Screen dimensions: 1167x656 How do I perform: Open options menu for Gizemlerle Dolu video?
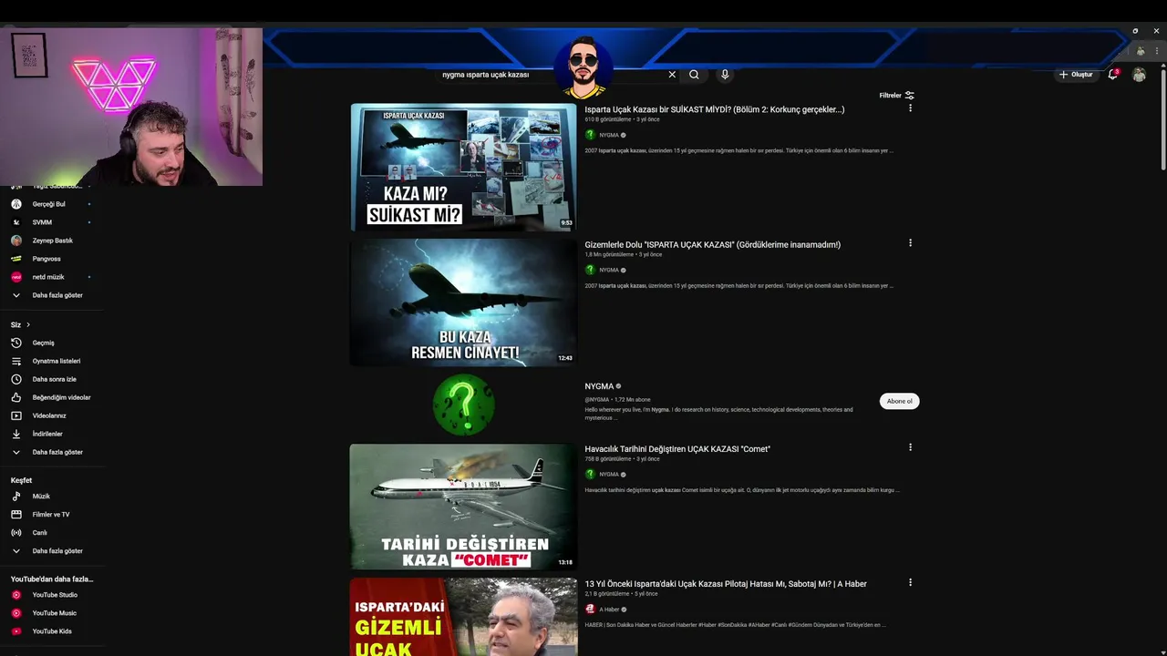coord(910,243)
